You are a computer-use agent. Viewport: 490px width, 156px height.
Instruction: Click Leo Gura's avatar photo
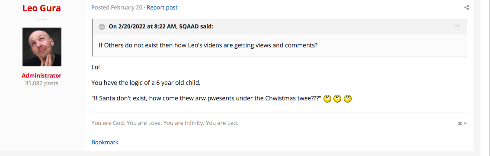click(x=42, y=47)
